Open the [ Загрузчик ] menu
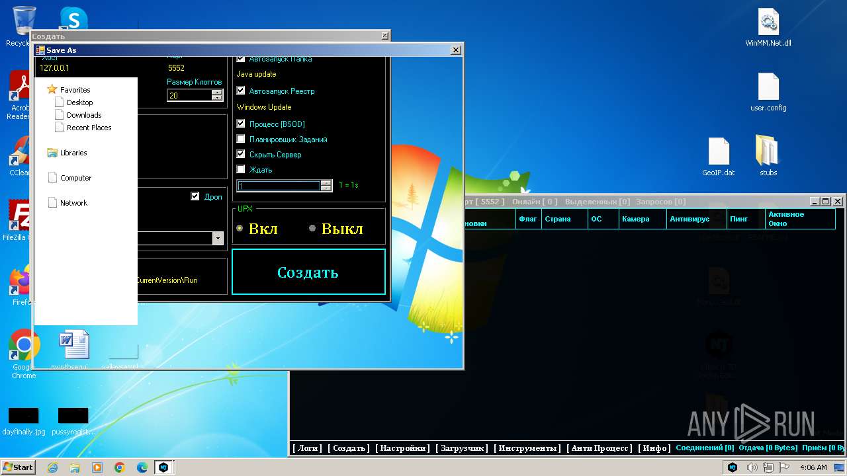The height and width of the screenshot is (476, 847). point(462,448)
